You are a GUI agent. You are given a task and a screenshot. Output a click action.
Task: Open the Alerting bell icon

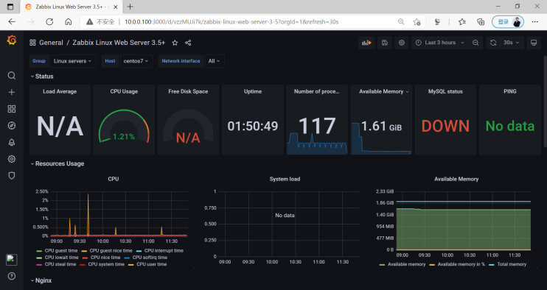point(12,142)
